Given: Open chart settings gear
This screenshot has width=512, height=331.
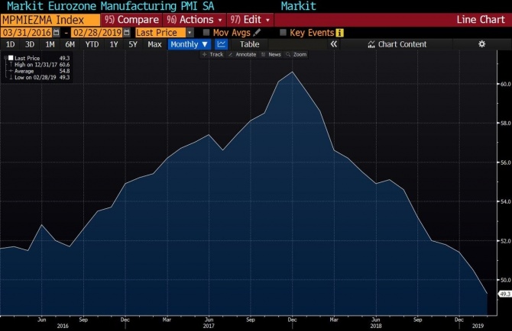Looking at the screenshot, I should tap(482, 44).
